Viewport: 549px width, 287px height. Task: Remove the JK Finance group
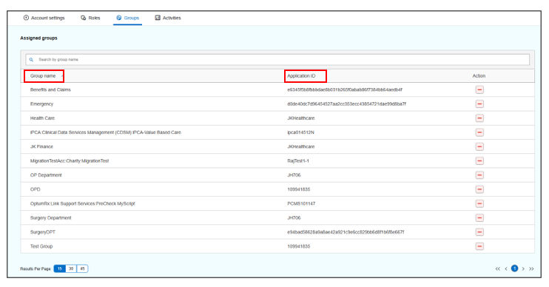[479, 146]
